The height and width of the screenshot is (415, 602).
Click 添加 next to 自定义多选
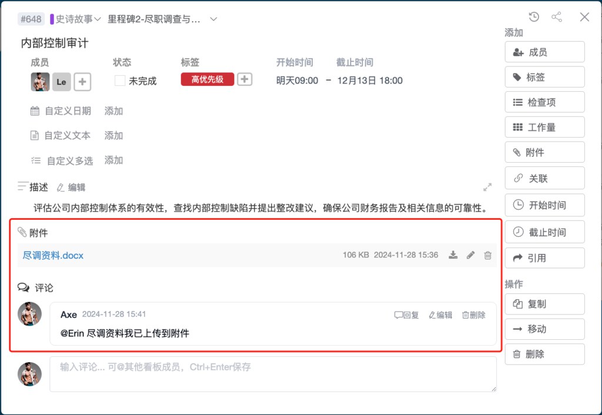(x=113, y=160)
